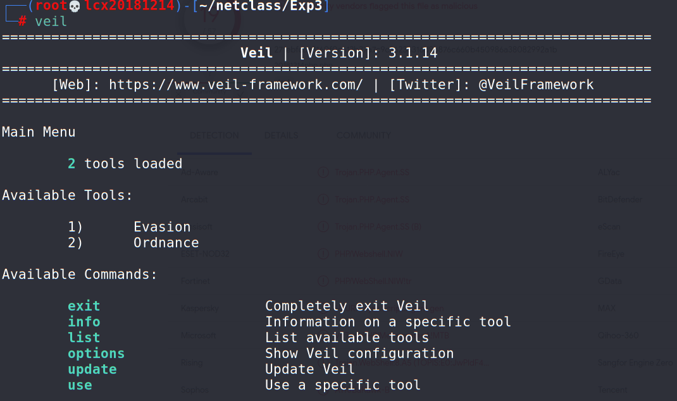Click the exit command
Viewport: 677px width, 401px height.
(x=84, y=306)
